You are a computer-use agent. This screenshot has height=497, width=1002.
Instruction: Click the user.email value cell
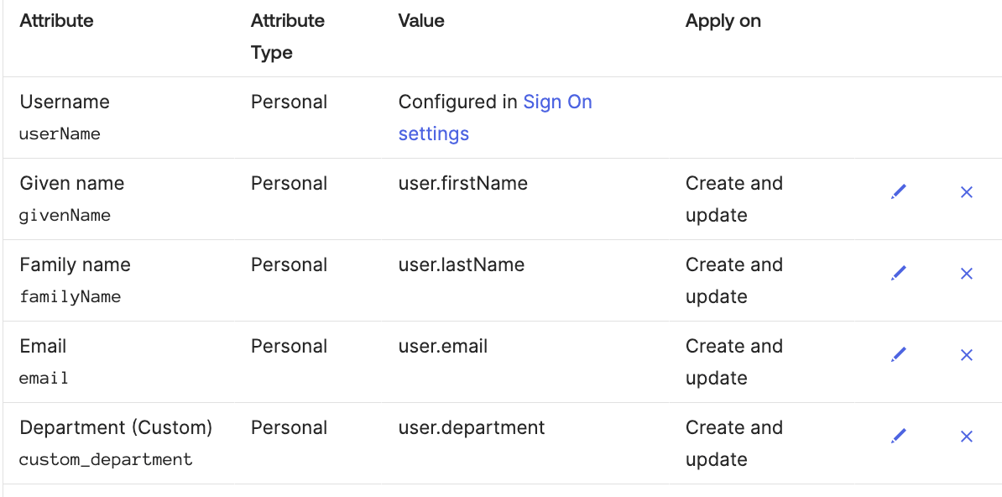(x=442, y=346)
